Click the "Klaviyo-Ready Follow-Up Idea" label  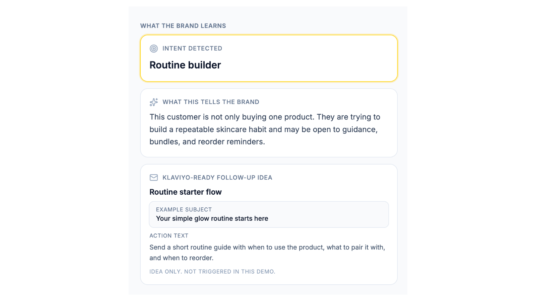click(217, 178)
